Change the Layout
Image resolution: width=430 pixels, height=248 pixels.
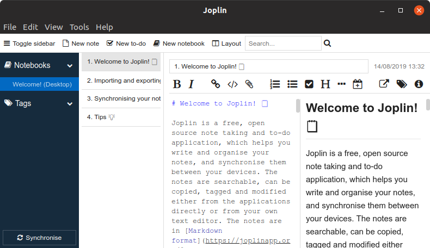[x=226, y=44]
